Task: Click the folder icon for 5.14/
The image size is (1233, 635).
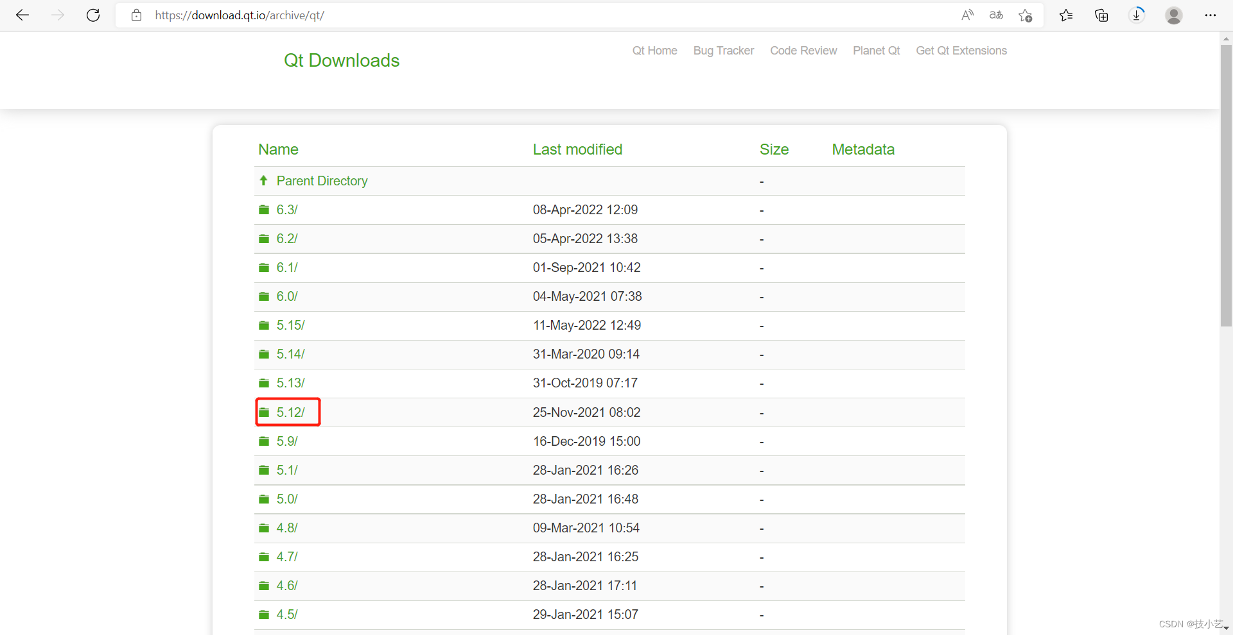Action: 264,354
